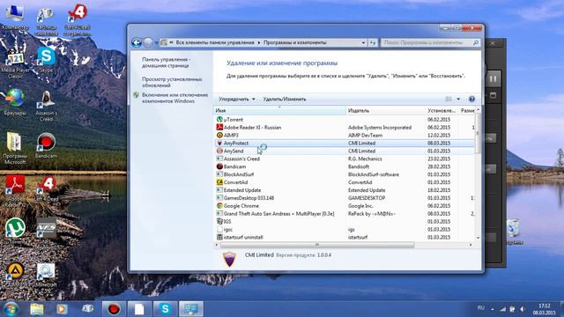Open Media Player Classic desktop shortcut
The height and width of the screenshot is (317, 564).
15,63
